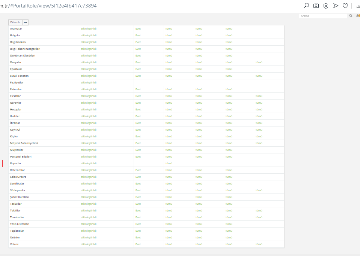The image size is (360, 256).
Task: Bookmark page with the heart icon
Action: tap(345, 6)
